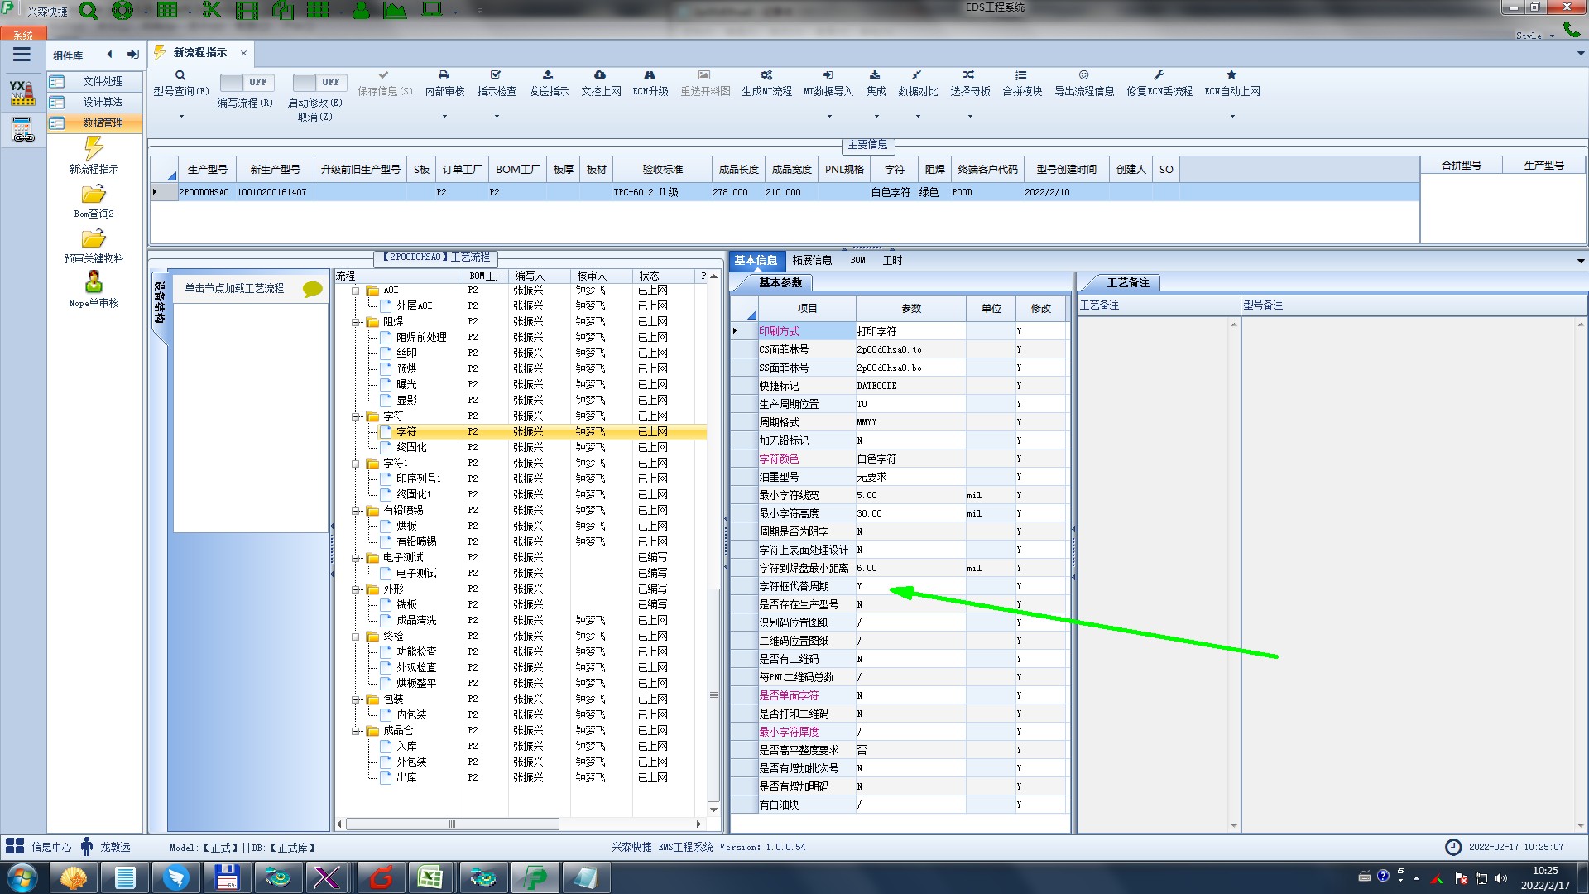Select the 电子测试 process tree item
This screenshot has height=894, width=1589.
click(x=415, y=574)
